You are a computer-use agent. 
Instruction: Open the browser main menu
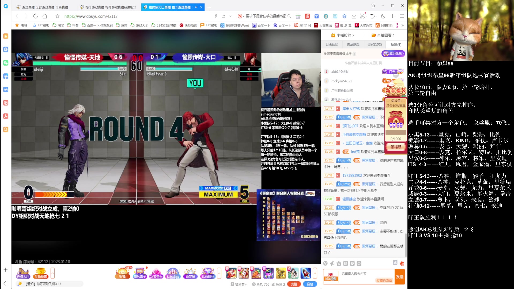[402, 16]
